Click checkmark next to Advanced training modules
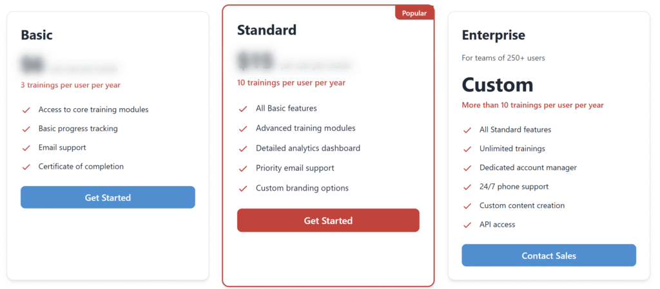This screenshot has width=660, height=289. (243, 129)
